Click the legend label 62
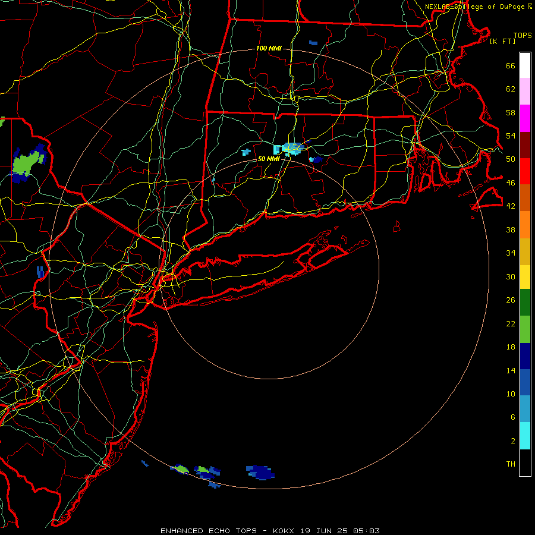 (x=511, y=89)
